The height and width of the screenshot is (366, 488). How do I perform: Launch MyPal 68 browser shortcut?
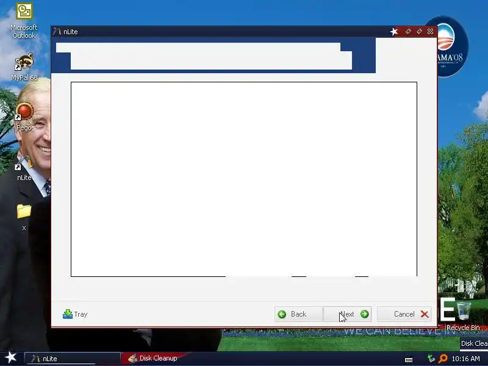[x=24, y=66]
